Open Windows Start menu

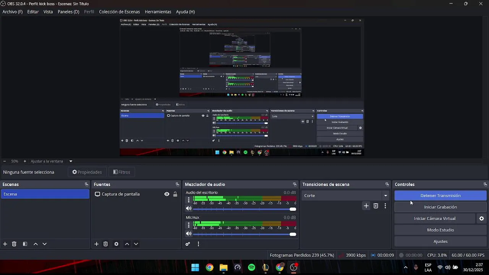pyautogui.click(x=195, y=267)
